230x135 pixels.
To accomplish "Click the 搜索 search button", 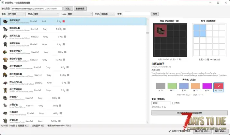I will click(155, 14).
